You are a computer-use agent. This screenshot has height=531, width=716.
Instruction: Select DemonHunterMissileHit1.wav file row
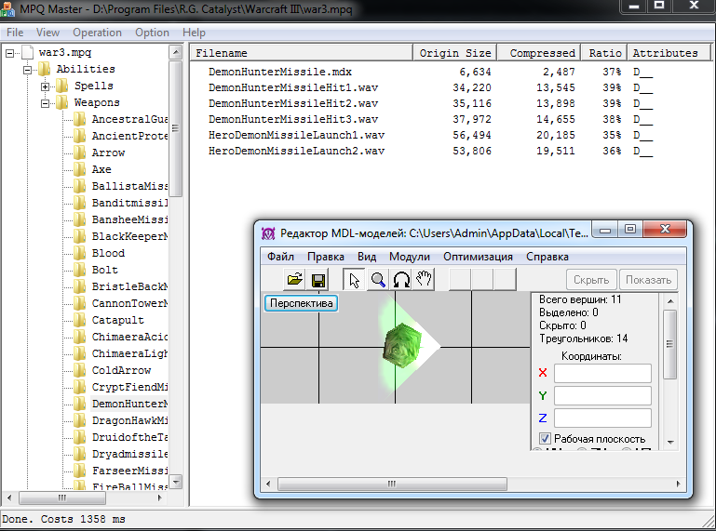pos(293,87)
